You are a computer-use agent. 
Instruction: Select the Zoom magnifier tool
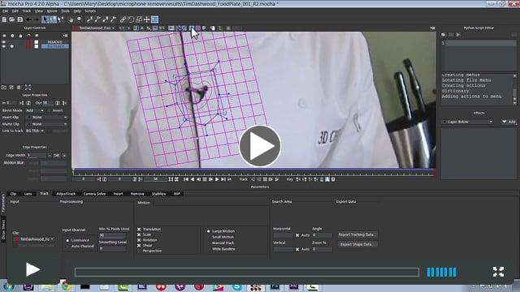point(80,19)
